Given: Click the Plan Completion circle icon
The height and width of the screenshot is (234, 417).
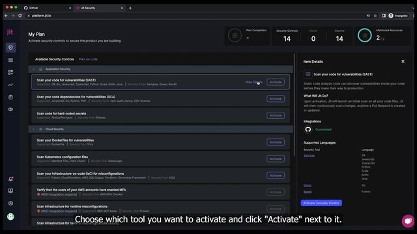Looking at the screenshot, I should (x=235, y=35).
